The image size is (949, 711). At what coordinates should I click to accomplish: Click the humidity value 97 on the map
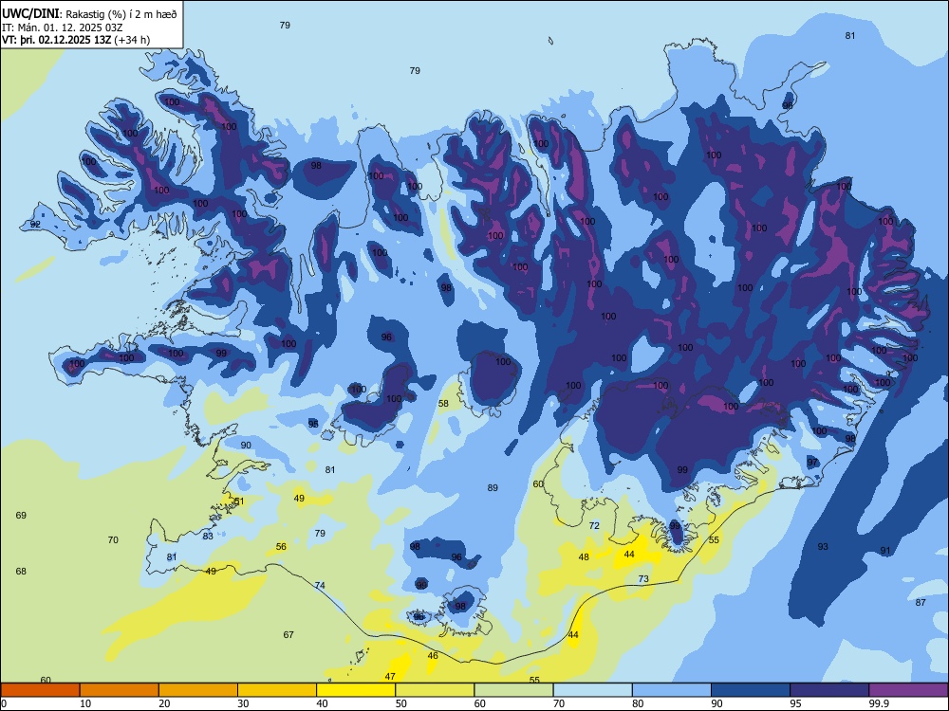(x=812, y=462)
